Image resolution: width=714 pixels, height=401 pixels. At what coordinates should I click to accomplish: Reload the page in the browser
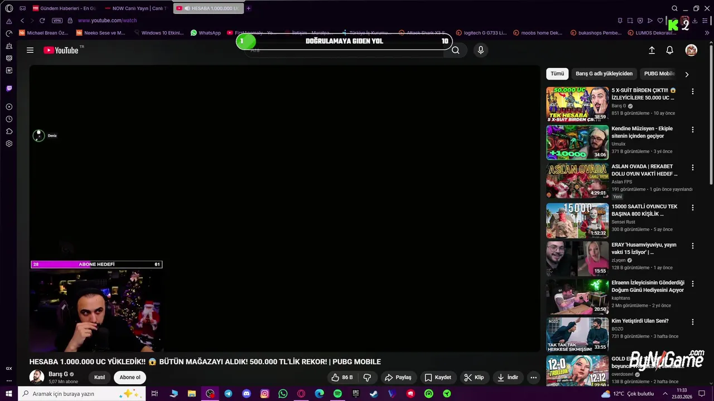click(x=42, y=21)
